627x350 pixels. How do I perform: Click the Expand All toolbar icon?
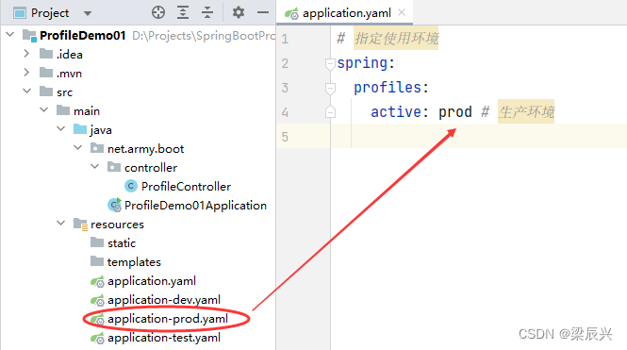coord(183,13)
